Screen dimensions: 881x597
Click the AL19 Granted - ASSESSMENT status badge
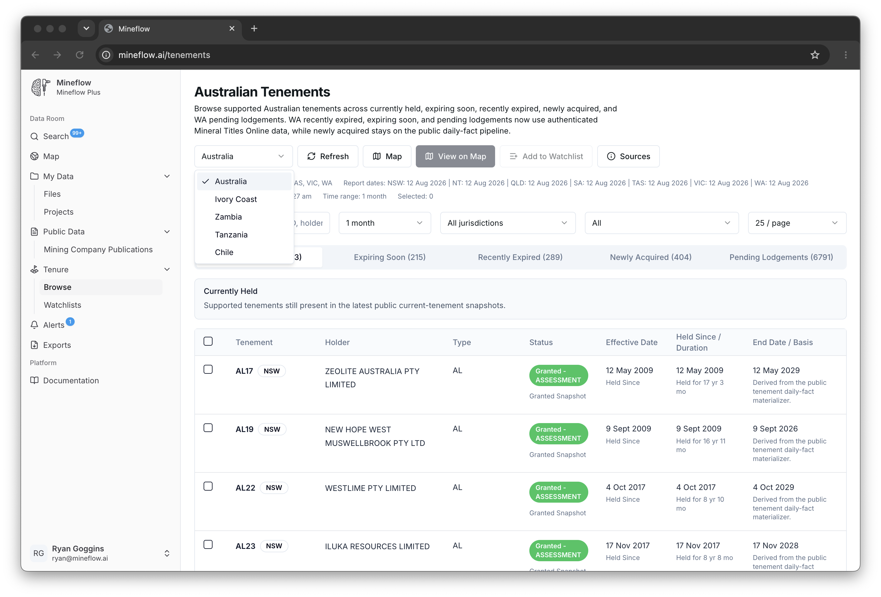pos(558,434)
